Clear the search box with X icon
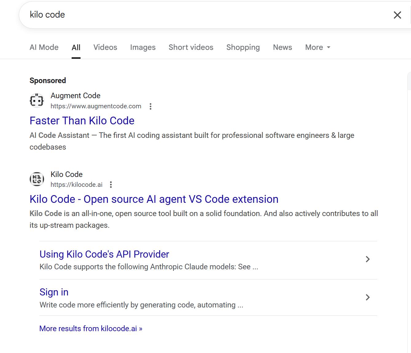411x353 pixels. [x=397, y=15]
